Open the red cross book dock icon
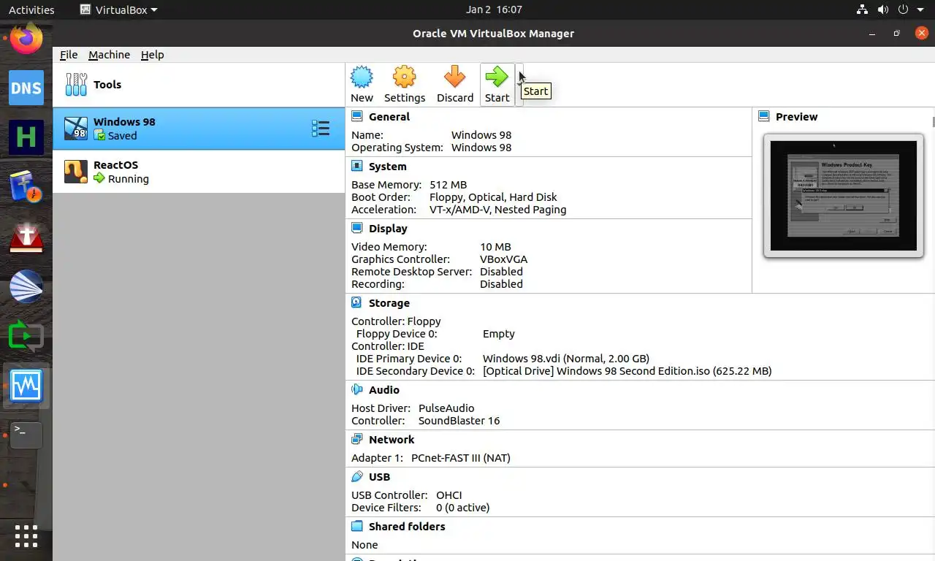Screen dimensions: 935x561 [x=26, y=237]
